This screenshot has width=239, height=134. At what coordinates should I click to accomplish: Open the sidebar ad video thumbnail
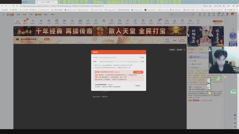206,36
